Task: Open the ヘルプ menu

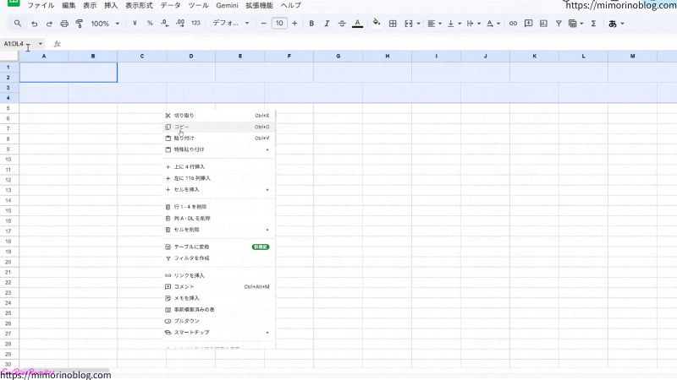Action: [x=290, y=6]
